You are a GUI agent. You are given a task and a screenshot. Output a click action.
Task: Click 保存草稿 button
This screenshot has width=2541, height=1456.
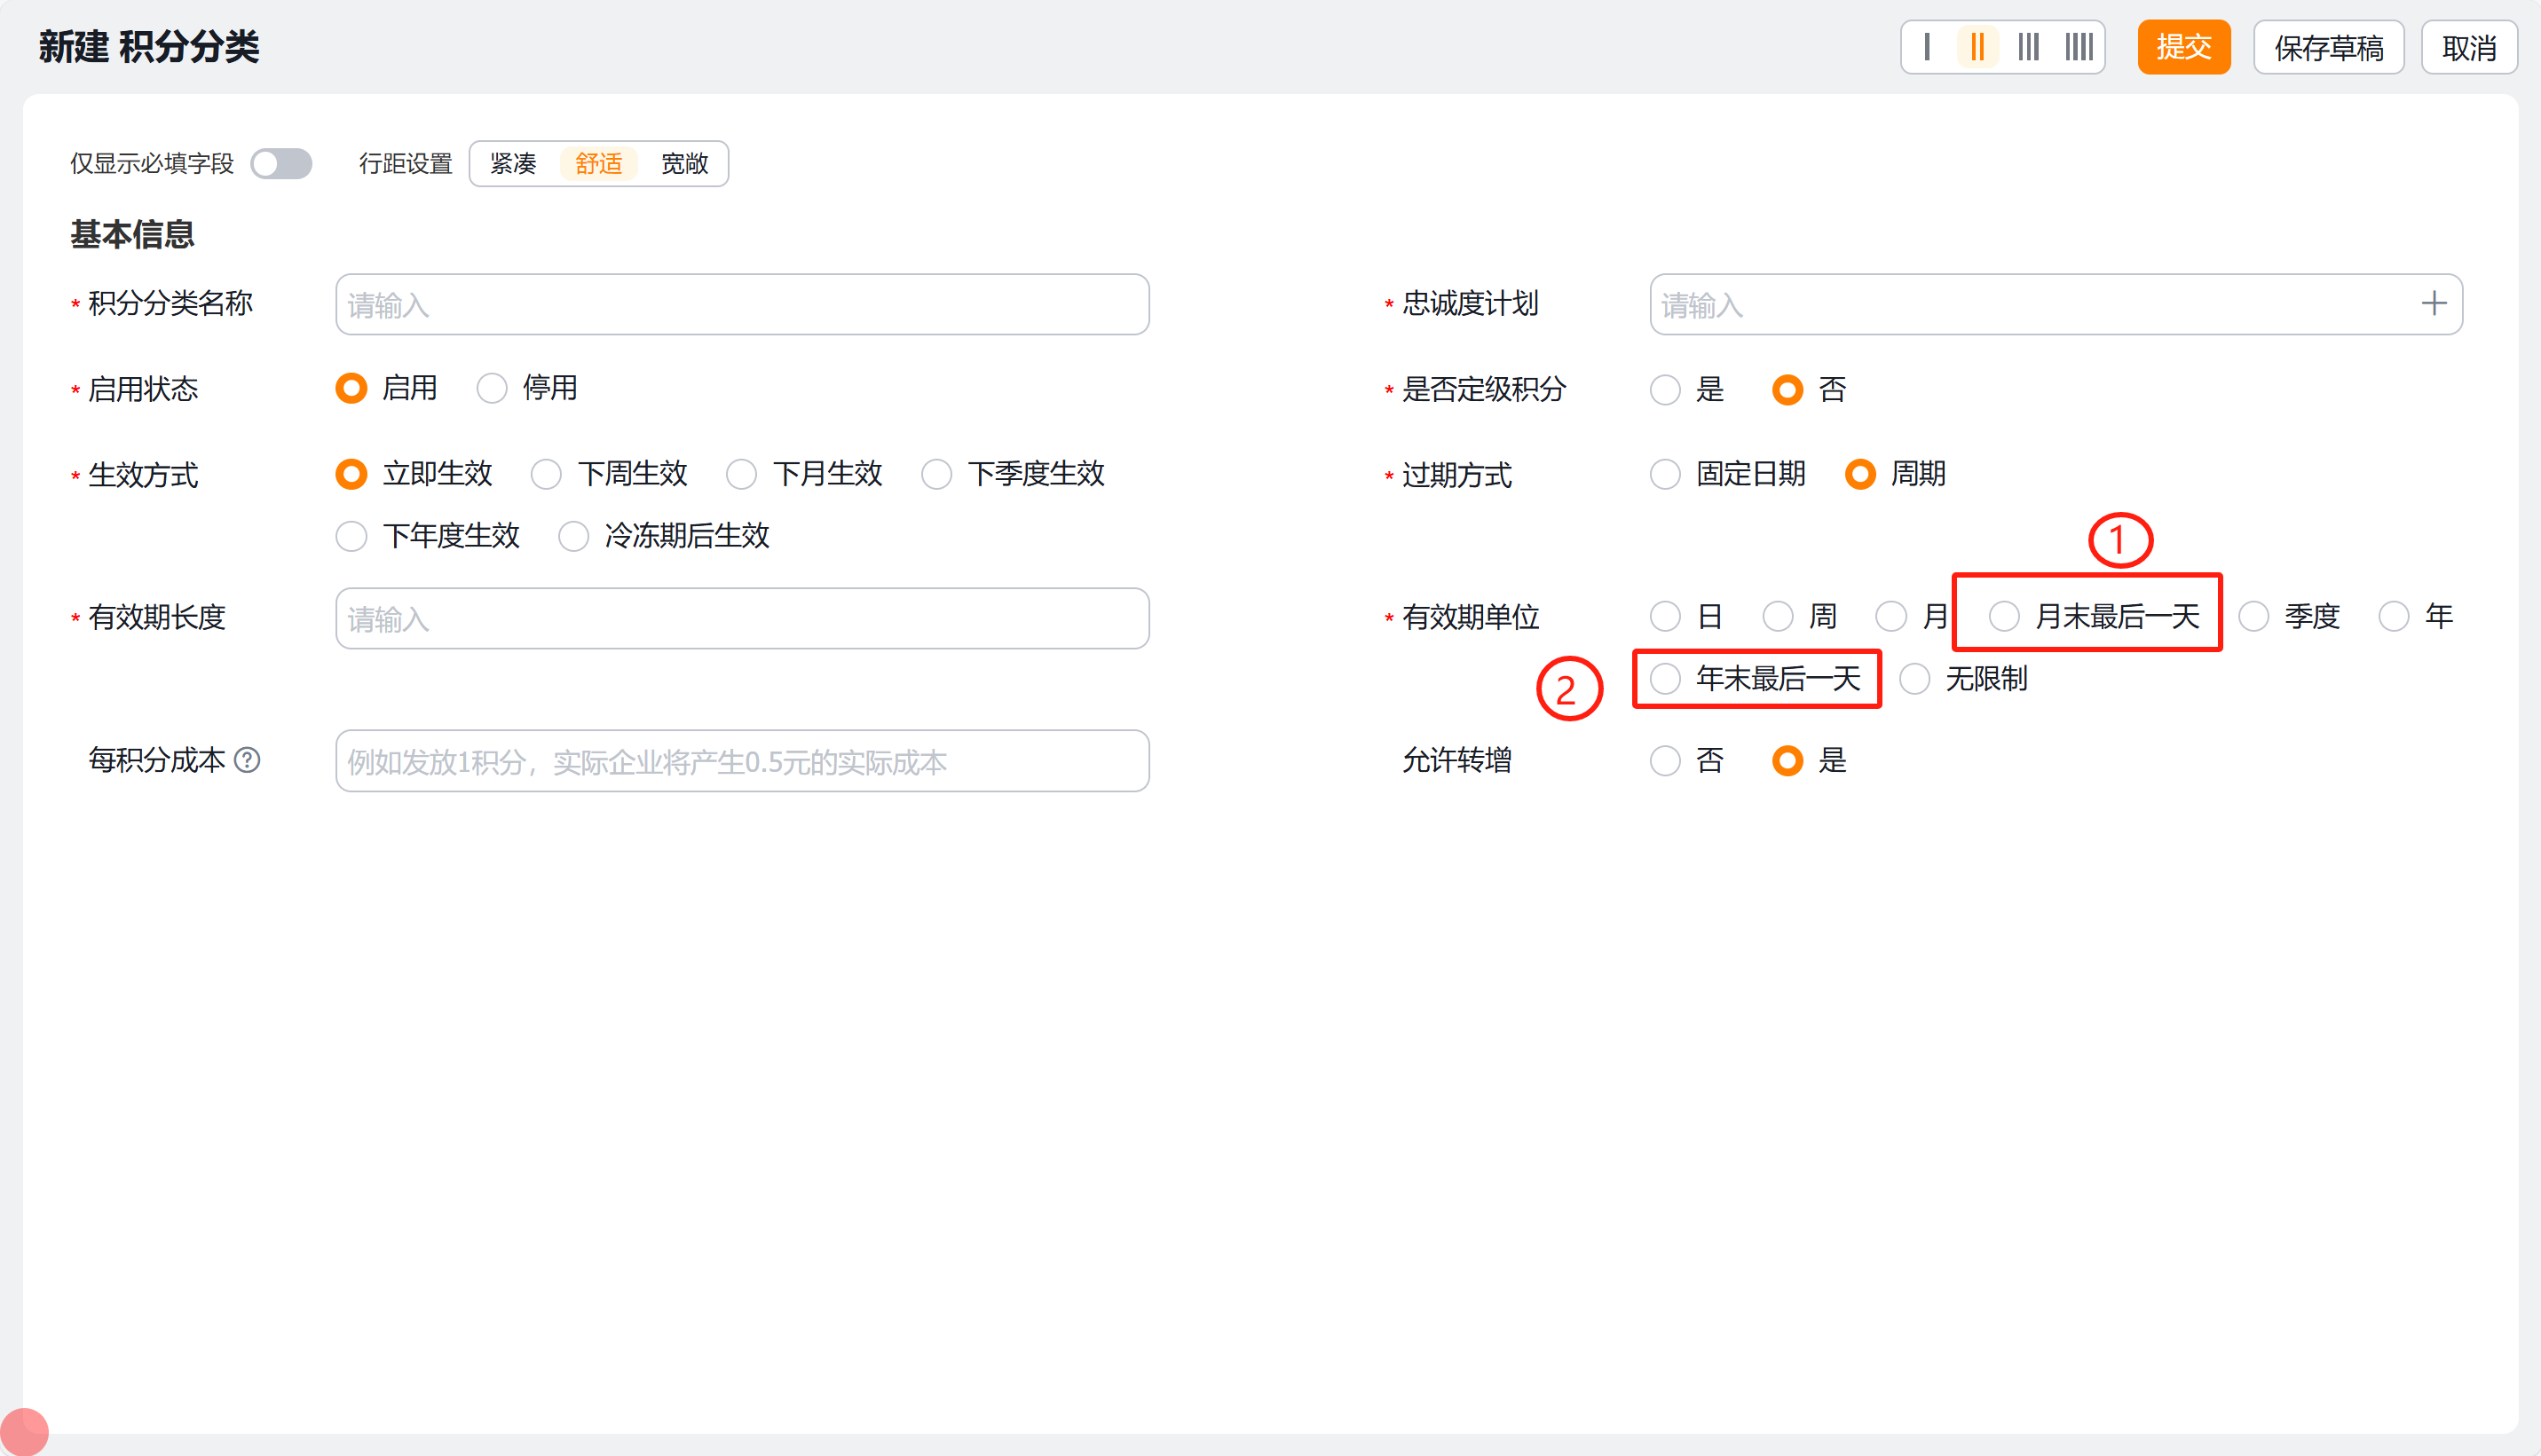click(2328, 47)
